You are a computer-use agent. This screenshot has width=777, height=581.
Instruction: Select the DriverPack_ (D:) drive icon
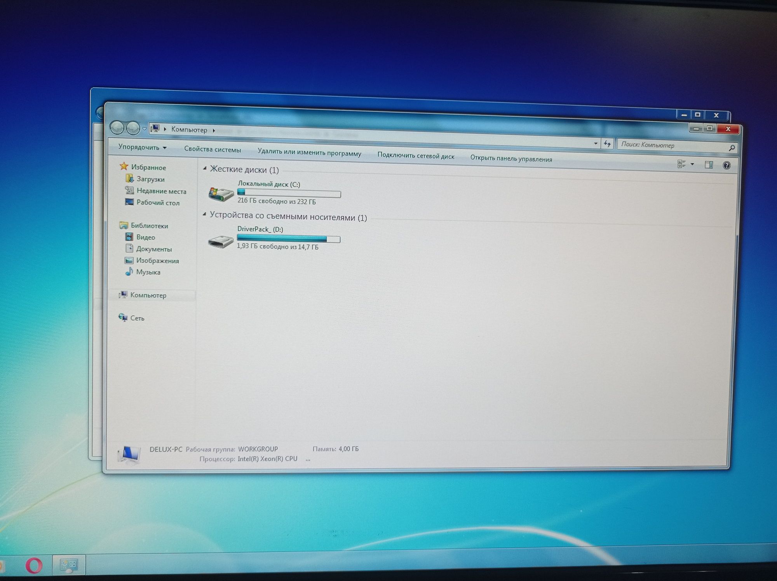point(220,241)
